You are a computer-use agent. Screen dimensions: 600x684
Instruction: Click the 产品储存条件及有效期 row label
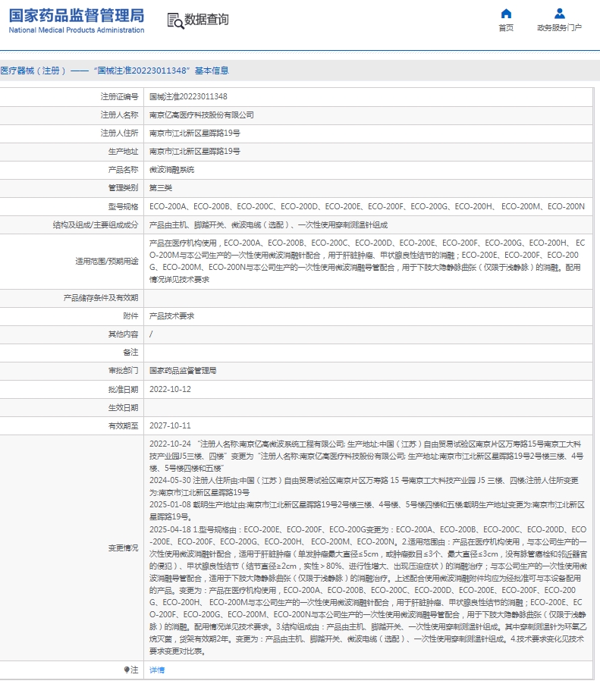[x=101, y=298]
